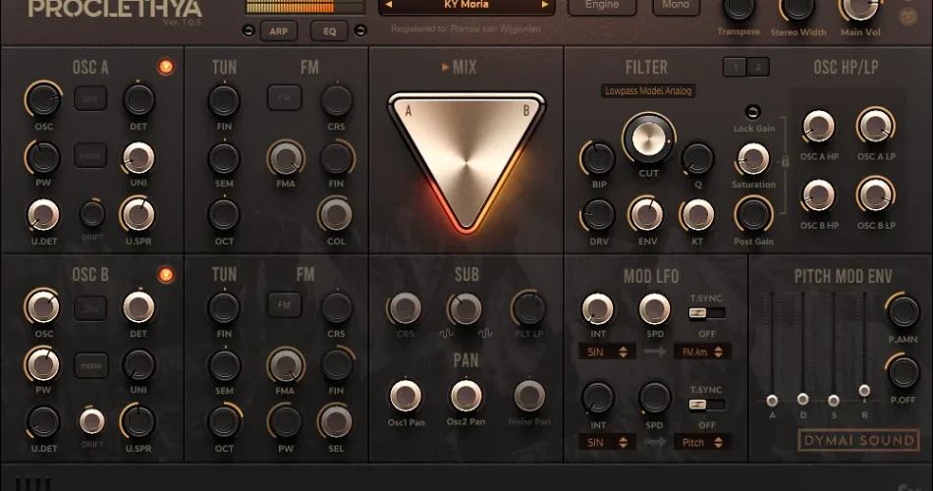Open the ARP panel
The width and height of the screenshot is (933, 491).
279,31
